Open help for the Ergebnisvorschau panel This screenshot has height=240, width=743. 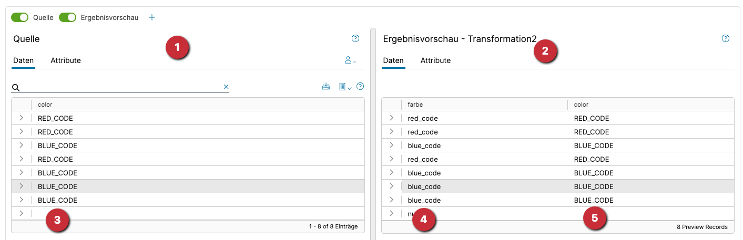[x=726, y=38]
